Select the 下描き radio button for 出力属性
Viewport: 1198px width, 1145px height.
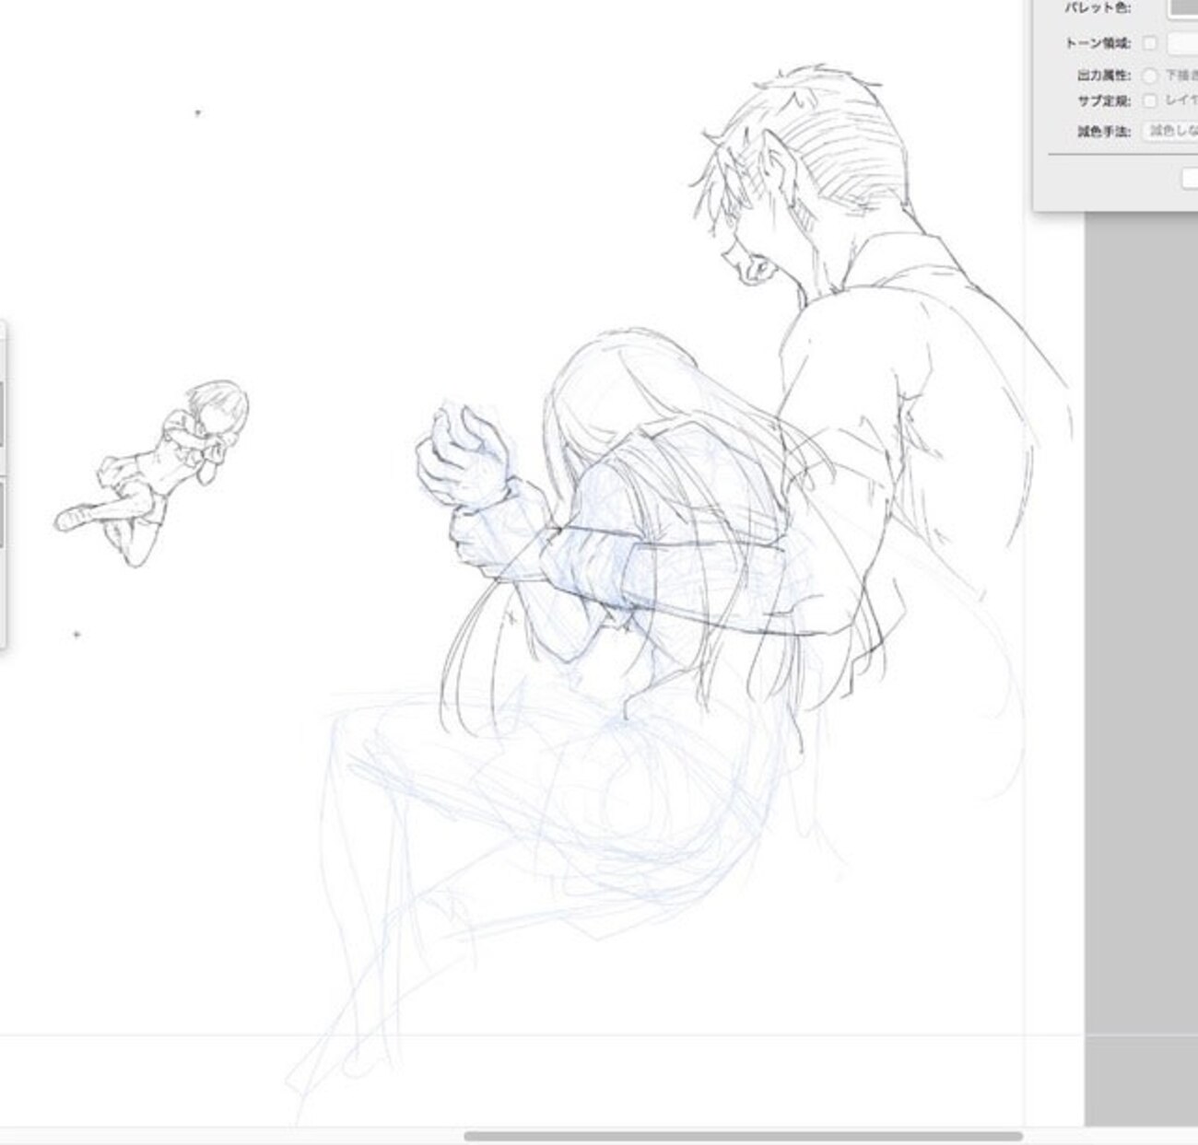pyautogui.click(x=1150, y=76)
